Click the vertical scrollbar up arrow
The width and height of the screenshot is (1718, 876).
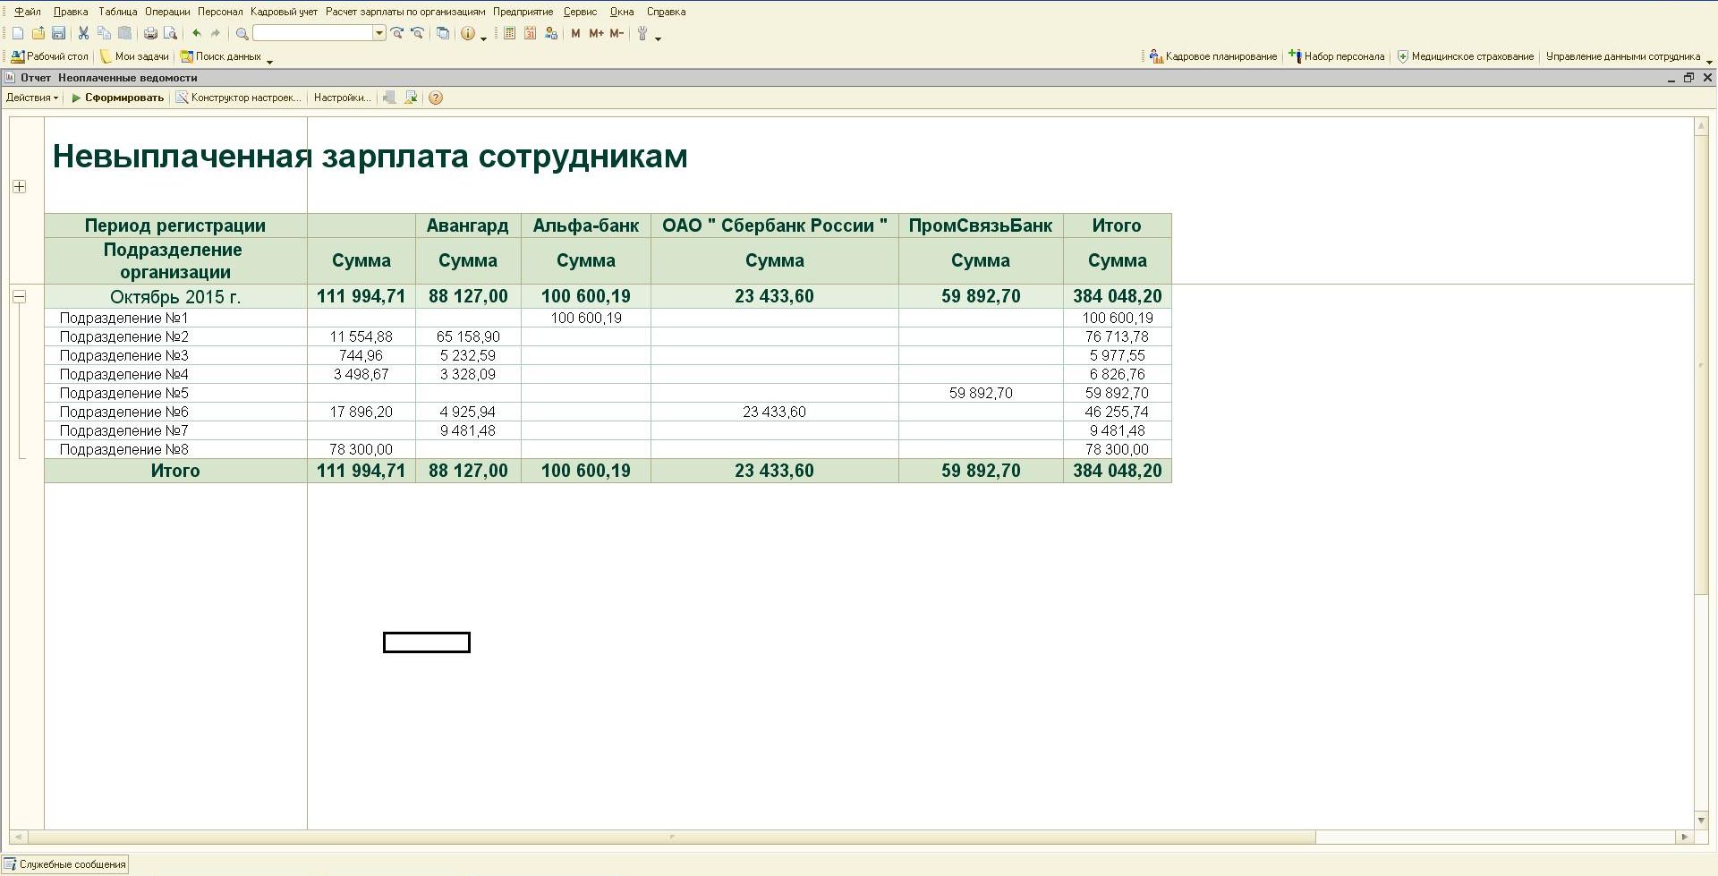(x=1701, y=126)
